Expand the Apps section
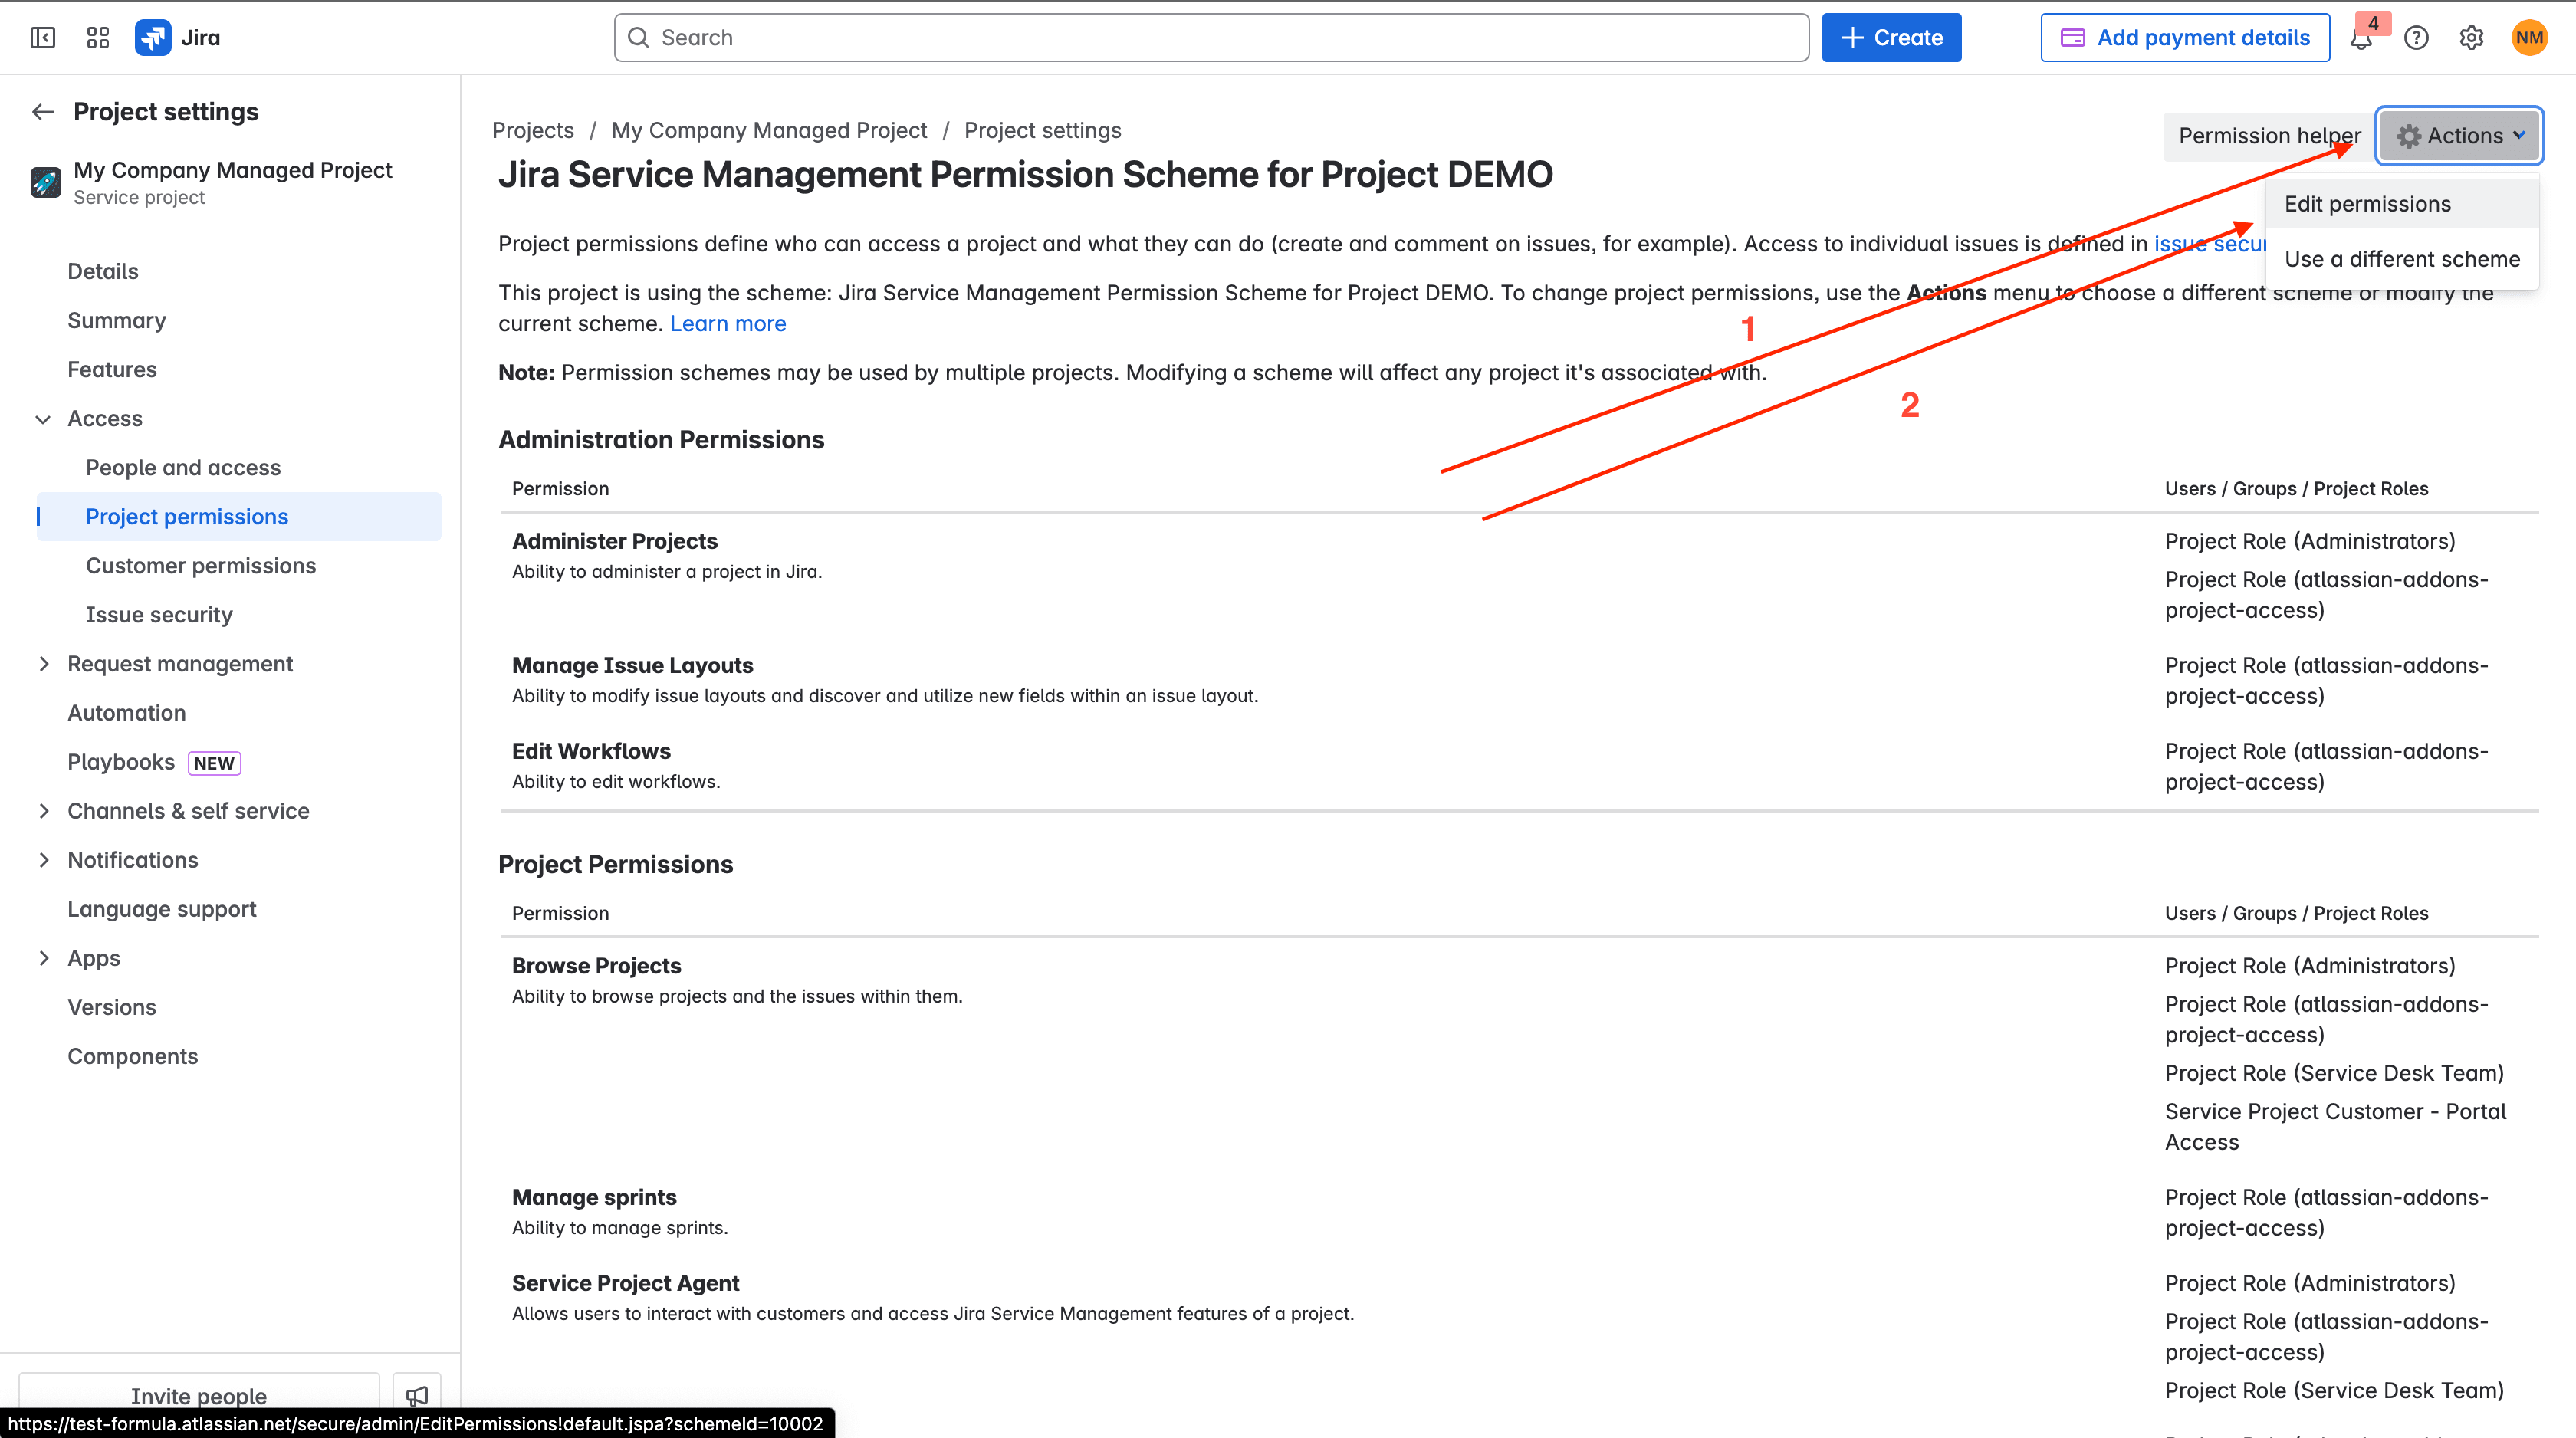 (x=43, y=958)
